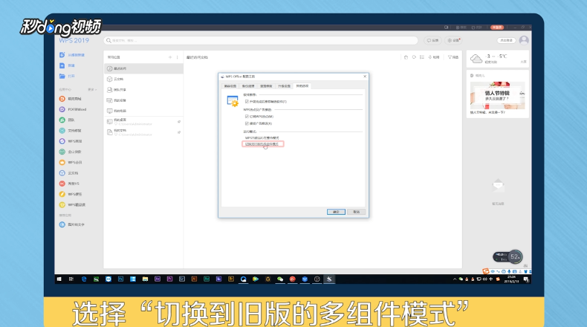Click the 取消 button in the dialog
Screen dimensions: 587x327
coord(356,212)
